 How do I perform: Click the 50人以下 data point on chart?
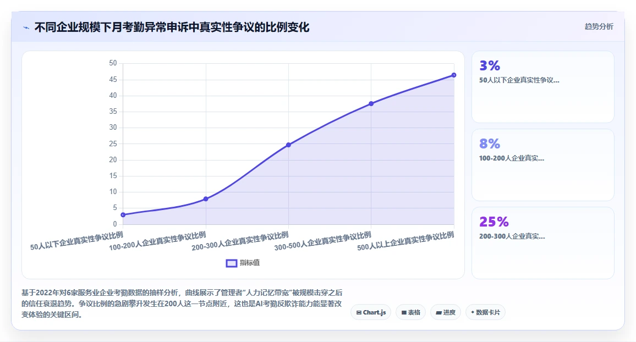123,215
